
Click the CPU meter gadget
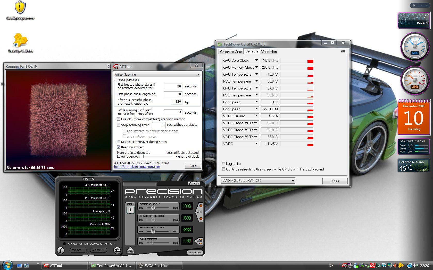pos(415,47)
